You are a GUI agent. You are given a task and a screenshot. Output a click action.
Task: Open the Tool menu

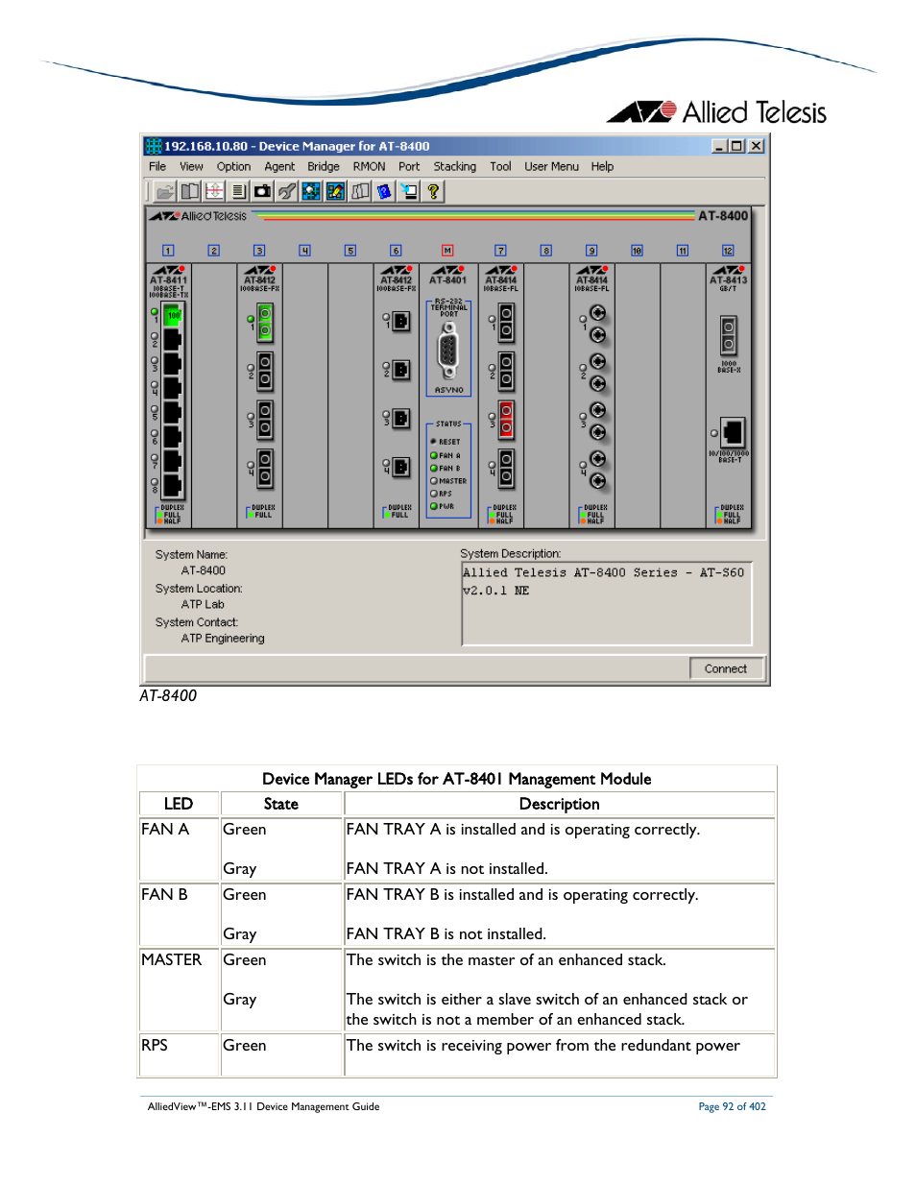[x=500, y=167]
